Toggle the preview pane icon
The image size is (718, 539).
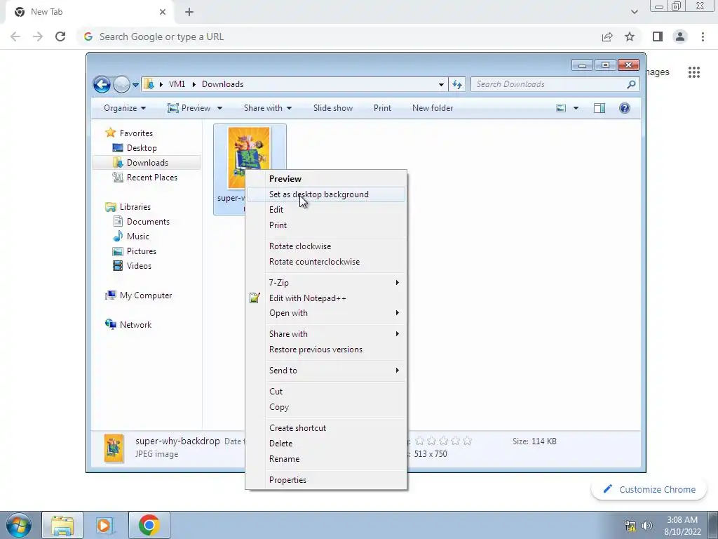click(600, 108)
